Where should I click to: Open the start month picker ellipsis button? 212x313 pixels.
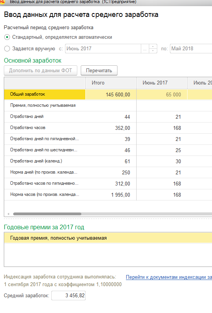click(x=145, y=48)
